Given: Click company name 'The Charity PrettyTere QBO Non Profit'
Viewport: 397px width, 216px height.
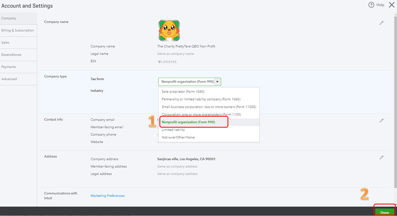Looking at the screenshot, I should 186,47.
